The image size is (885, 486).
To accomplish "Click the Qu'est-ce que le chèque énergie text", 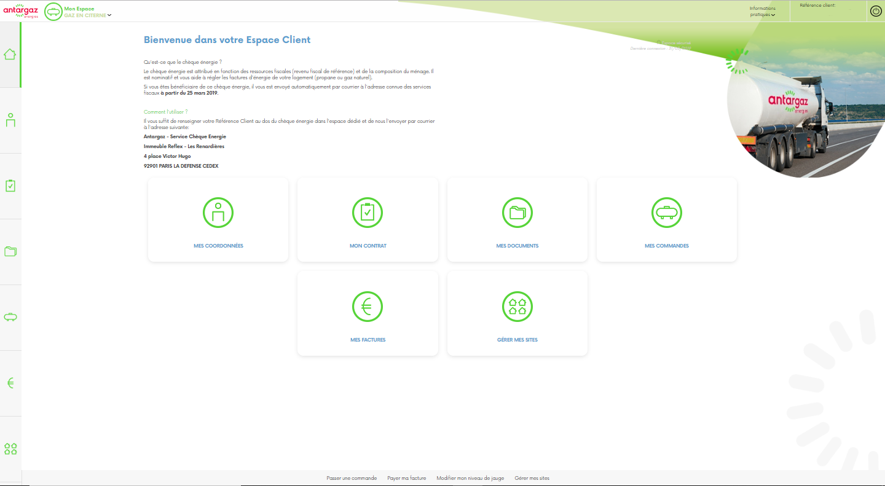I will [x=183, y=62].
